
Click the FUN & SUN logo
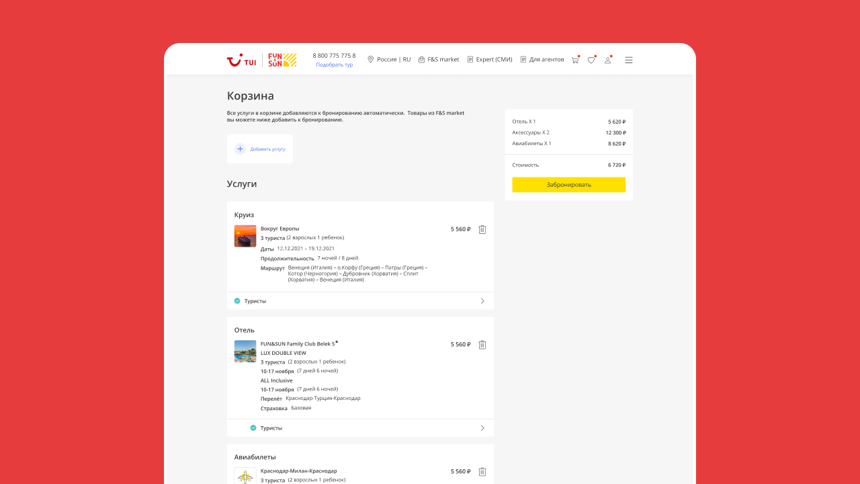(x=282, y=60)
